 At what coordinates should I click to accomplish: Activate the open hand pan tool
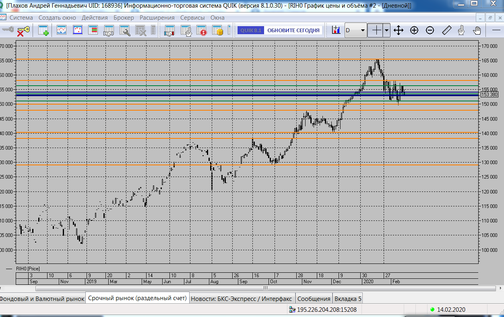[477, 30]
